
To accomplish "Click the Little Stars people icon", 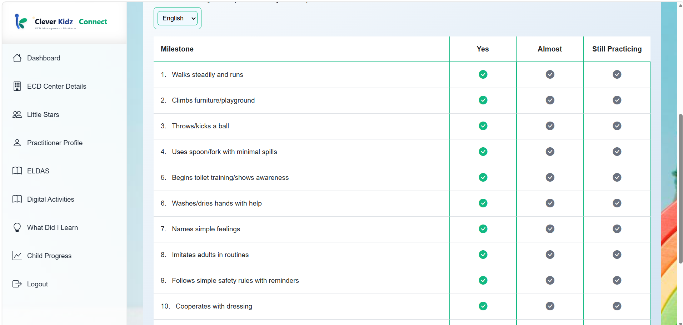I will [x=17, y=114].
